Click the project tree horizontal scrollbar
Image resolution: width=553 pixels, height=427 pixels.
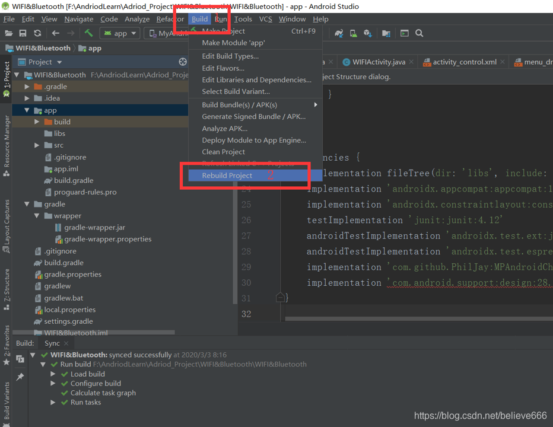click(x=94, y=333)
